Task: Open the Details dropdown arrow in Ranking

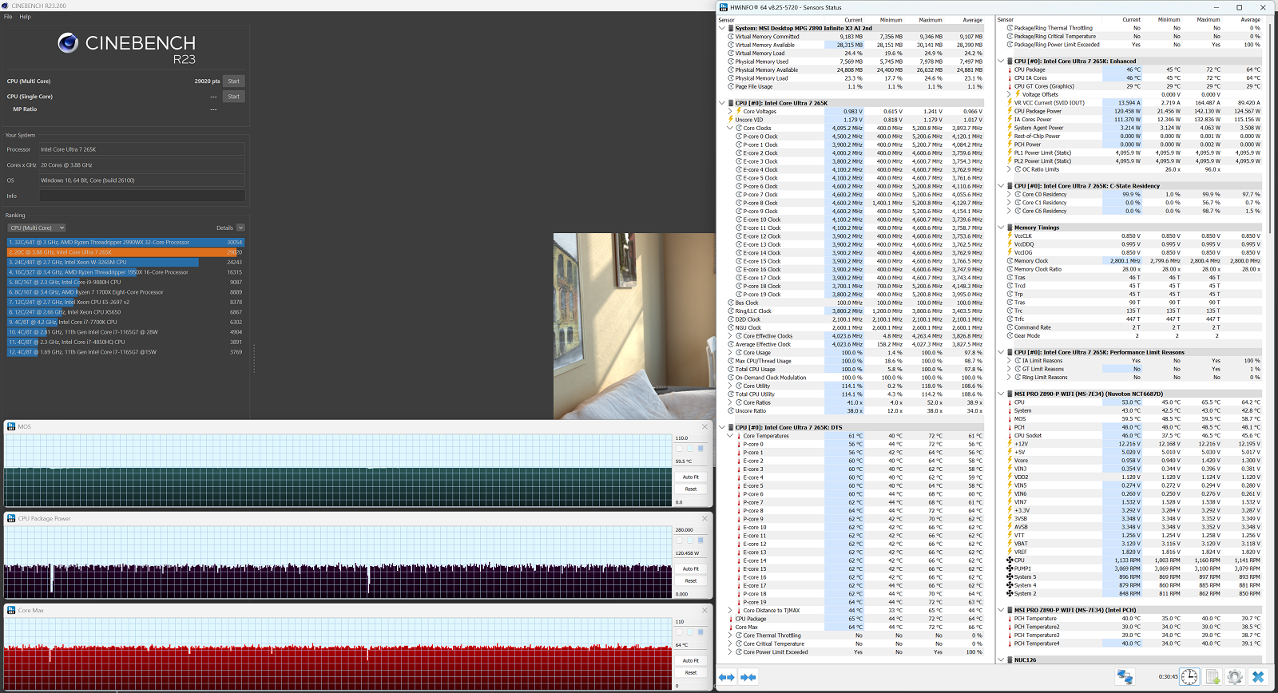Action: (240, 228)
